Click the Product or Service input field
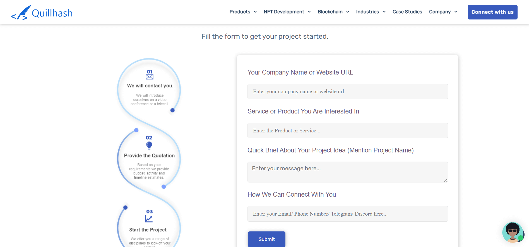This screenshot has height=247, width=529. click(x=347, y=130)
